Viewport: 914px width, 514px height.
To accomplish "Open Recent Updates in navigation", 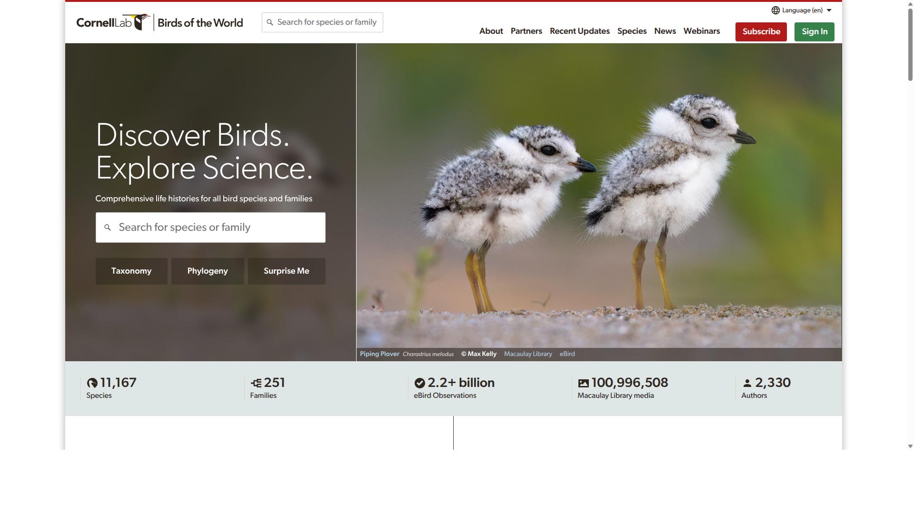I will [x=579, y=31].
